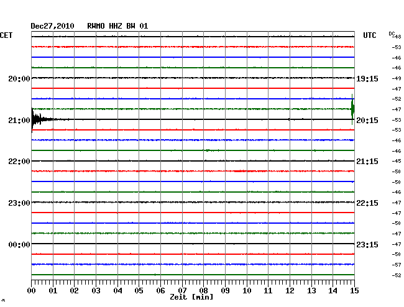Image resolution: width=404 pixels, height=307 pixels.
Task: Click minute axis tick label 11
Action: point(268,291)
